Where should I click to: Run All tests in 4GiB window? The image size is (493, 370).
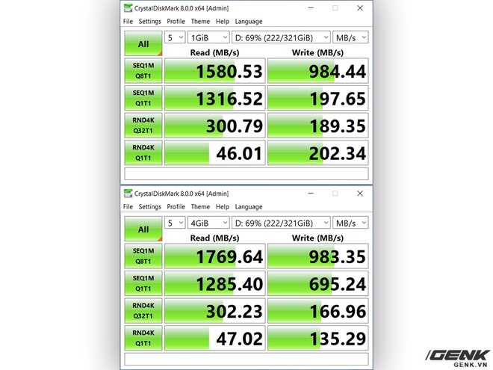(x=143, y=229)
